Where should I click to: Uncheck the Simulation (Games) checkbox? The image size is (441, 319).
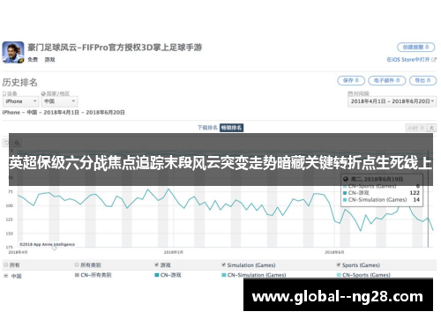[224, 265]
